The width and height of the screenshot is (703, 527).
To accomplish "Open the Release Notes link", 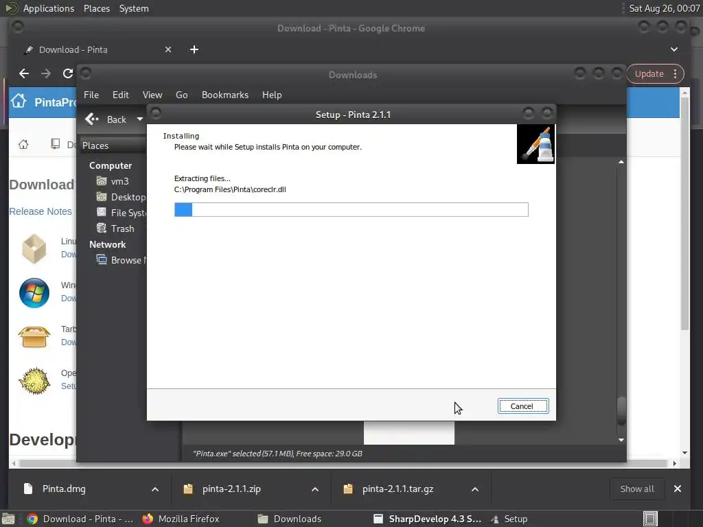I will 41,211.
